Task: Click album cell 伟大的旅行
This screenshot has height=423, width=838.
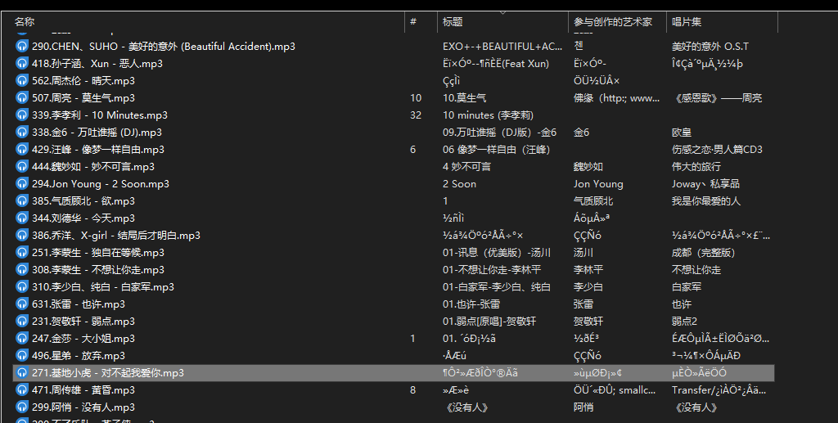Action: 696,167
